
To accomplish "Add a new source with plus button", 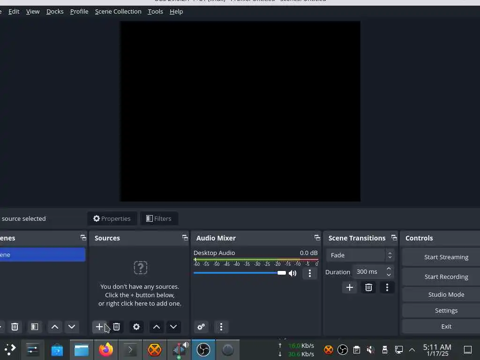I will [99, 327].
